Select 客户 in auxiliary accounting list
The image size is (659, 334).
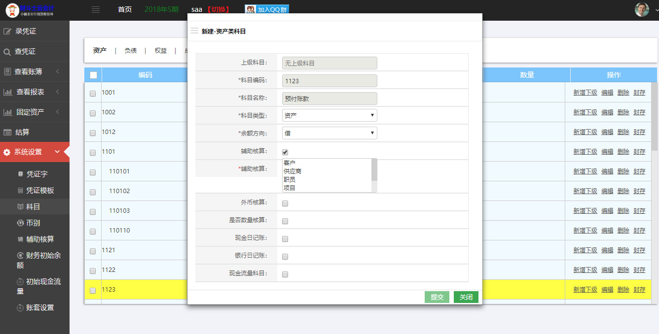pos(290,163)
